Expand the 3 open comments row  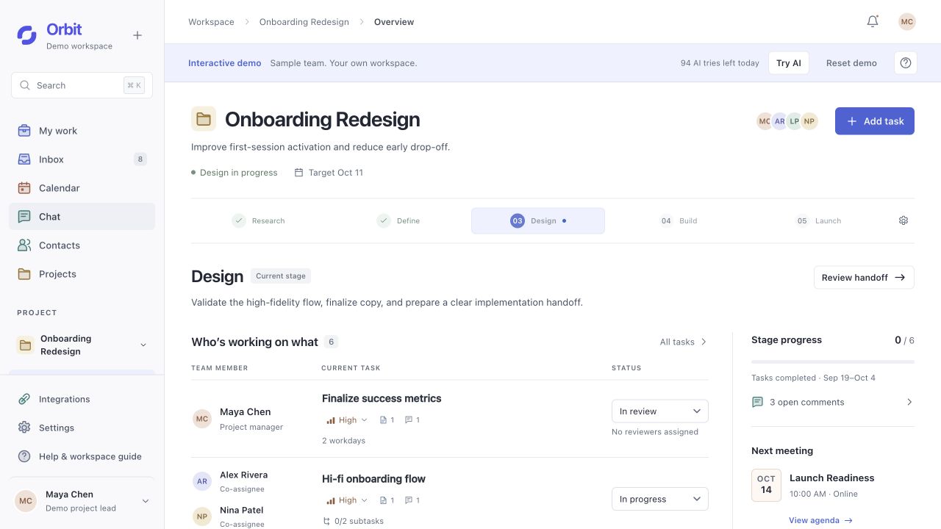(x=833, y=402)
